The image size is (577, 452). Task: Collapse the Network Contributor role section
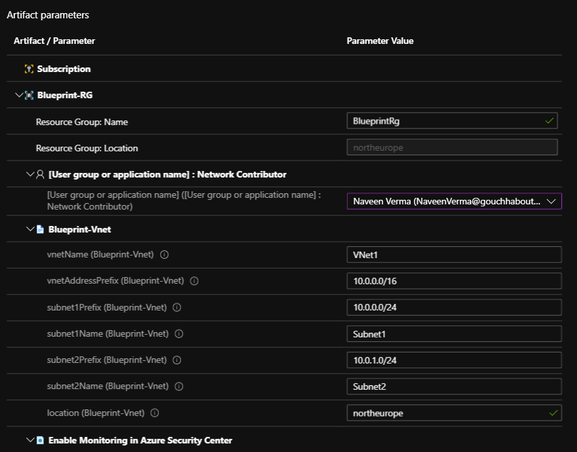click(29, 174)
